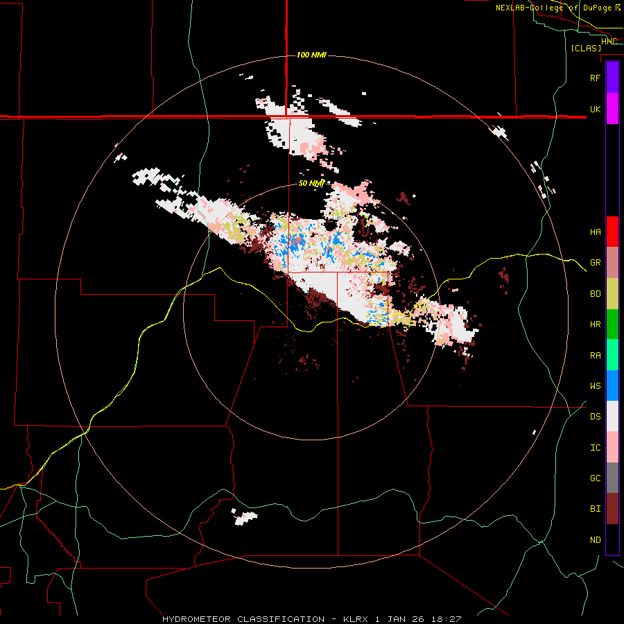This screenshot has height=624, width=624.
Task: Click the UK legend label
Action: point(595,109)
